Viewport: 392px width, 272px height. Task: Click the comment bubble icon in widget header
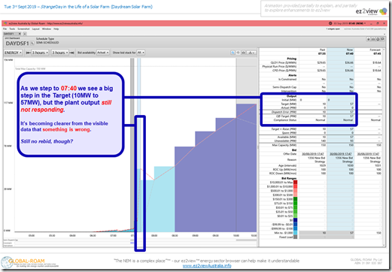(x=382, y=39)
